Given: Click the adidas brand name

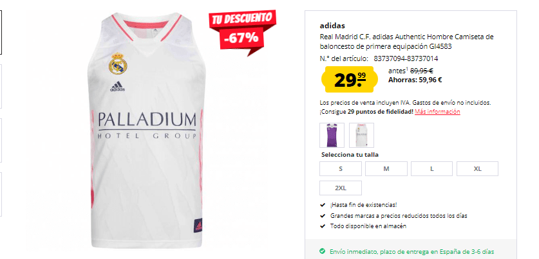Looking at the screenshot, I should 332,26.
